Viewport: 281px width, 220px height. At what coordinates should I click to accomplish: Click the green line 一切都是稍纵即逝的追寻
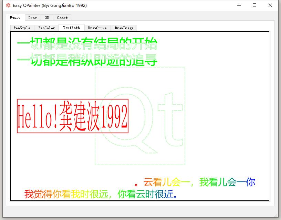tap(87, 60)
